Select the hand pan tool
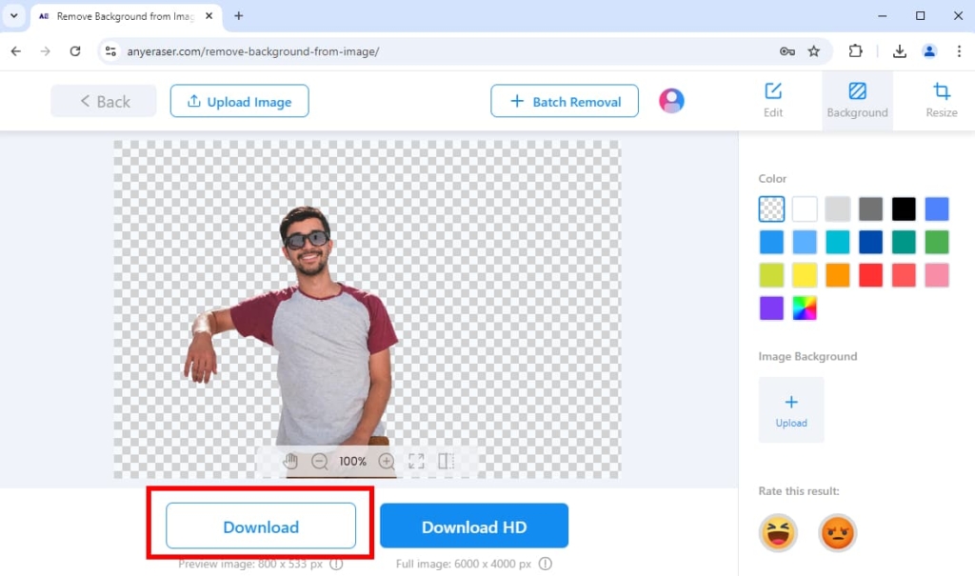Screen dimensions: 975x576 click(290, 462)
